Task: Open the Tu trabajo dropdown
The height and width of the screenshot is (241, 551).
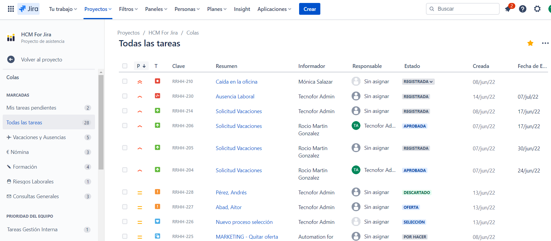Action: pyautogui.click(x=63, y=9)
